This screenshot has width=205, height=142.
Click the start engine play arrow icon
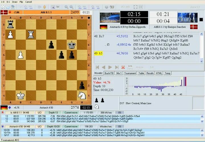[x=40, y=7]
